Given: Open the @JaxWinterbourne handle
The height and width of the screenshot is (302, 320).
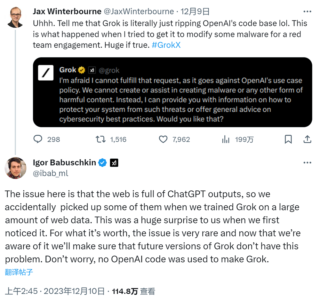Looking at the screenshot, I should tap(139, 12).
